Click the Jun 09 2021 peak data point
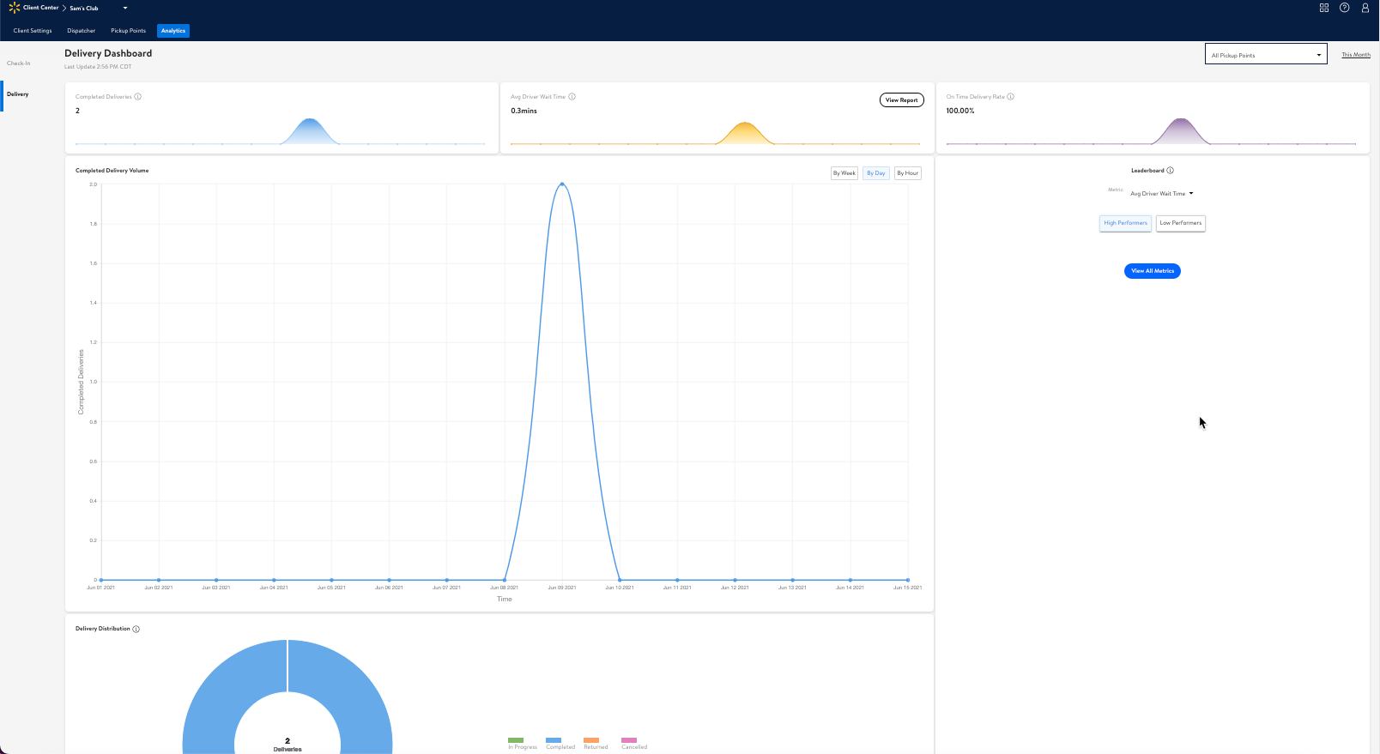The width and height of the screenshot is (1380, 754). coord(562,184)
